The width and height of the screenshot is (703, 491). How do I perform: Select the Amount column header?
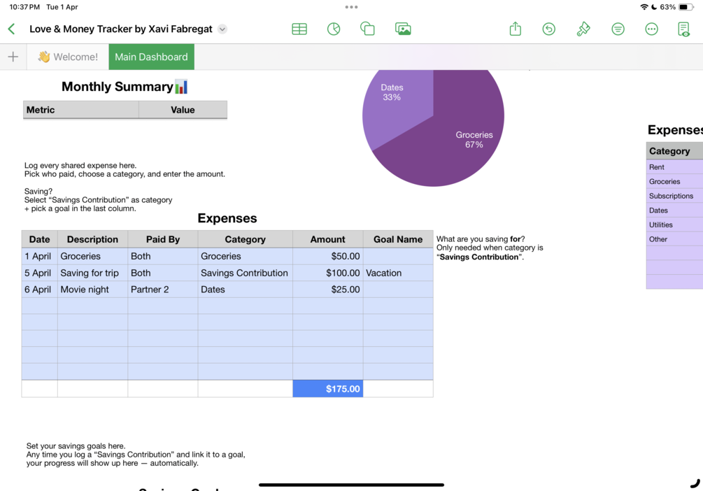pyautogui.click(x=328, y=239)
